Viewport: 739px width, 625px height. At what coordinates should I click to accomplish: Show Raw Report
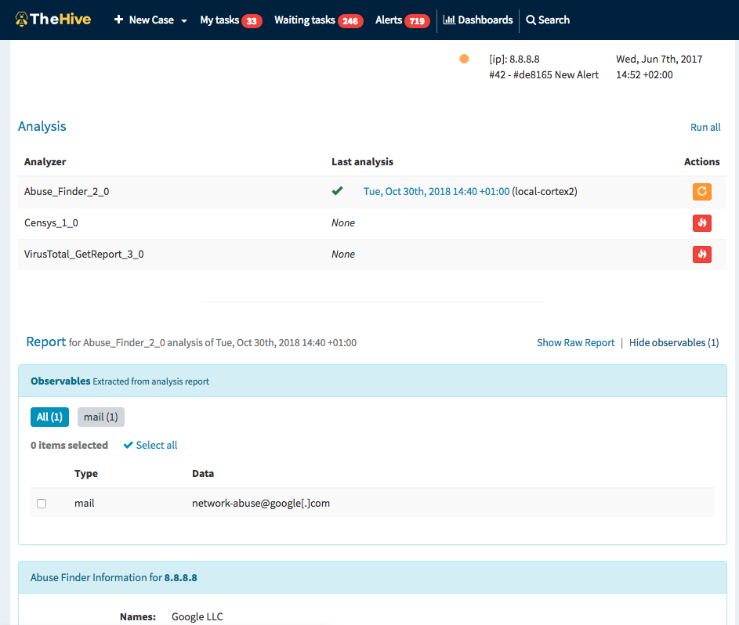tap(575, 343)
